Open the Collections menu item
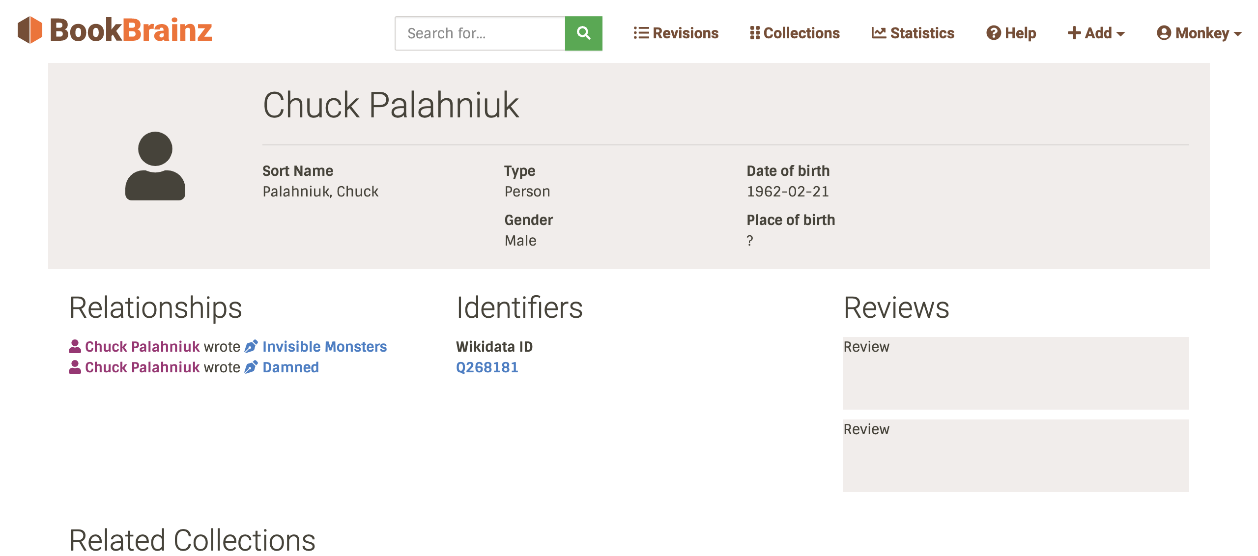This screenshot has height=556, width=1258. (801, 33)
